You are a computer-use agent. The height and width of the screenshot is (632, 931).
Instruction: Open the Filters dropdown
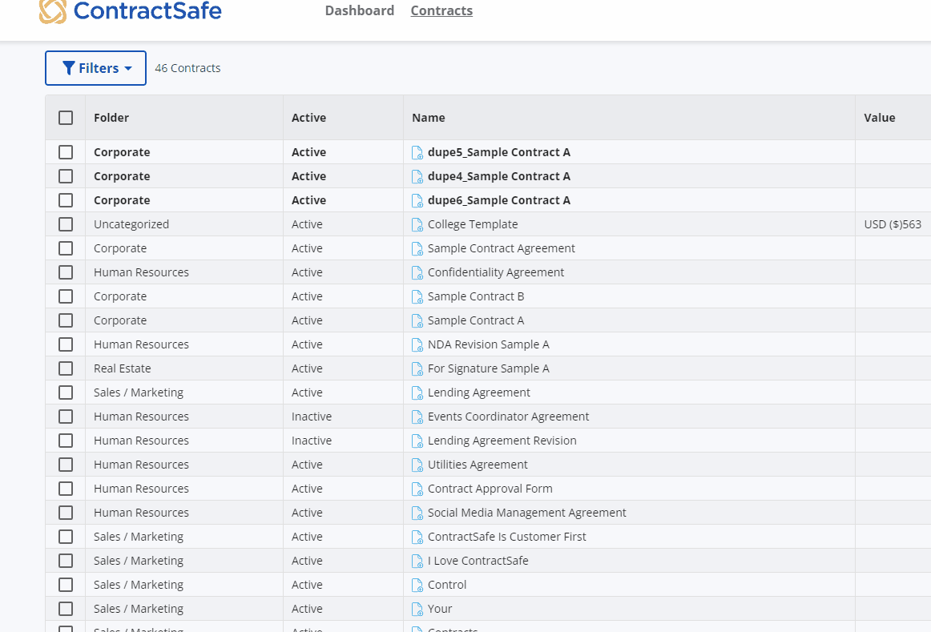[x=95, y=68]
